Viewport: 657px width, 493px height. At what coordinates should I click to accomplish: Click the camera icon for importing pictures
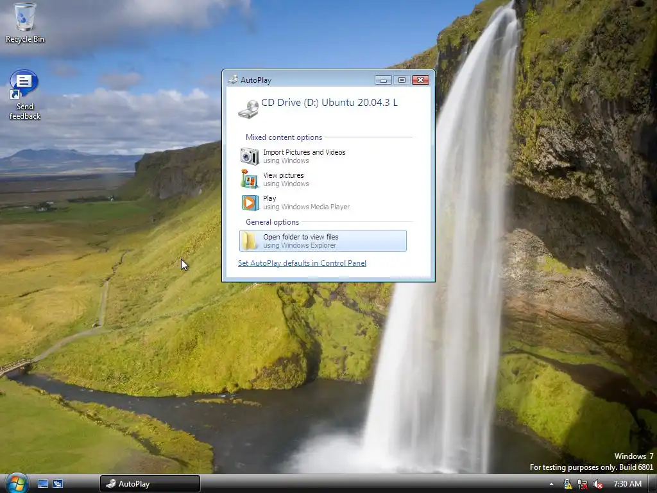(x=250, y=157)
